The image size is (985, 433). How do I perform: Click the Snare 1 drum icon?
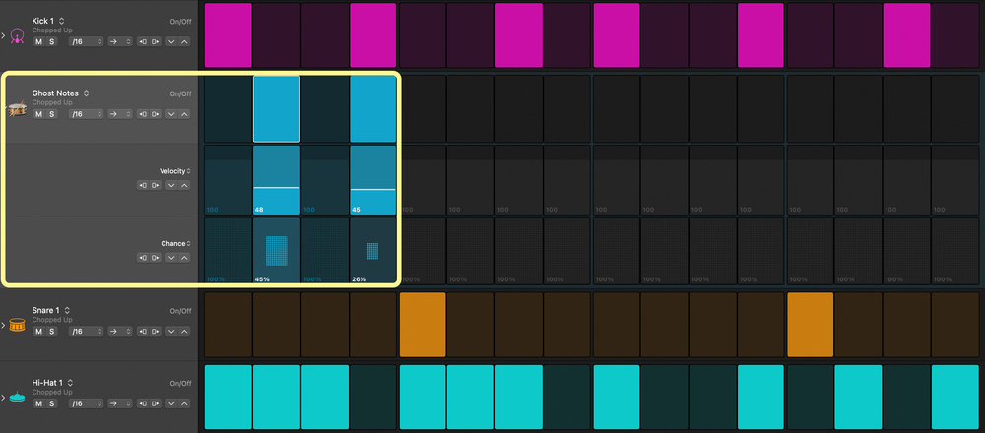17,326
